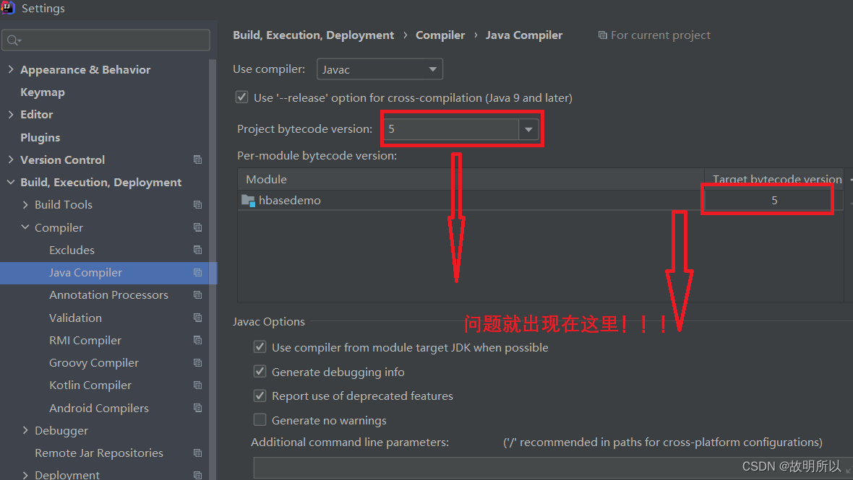
Task: Click the project-level icon beside Kotlin Compiler
Action: click(x=197, y=385)
